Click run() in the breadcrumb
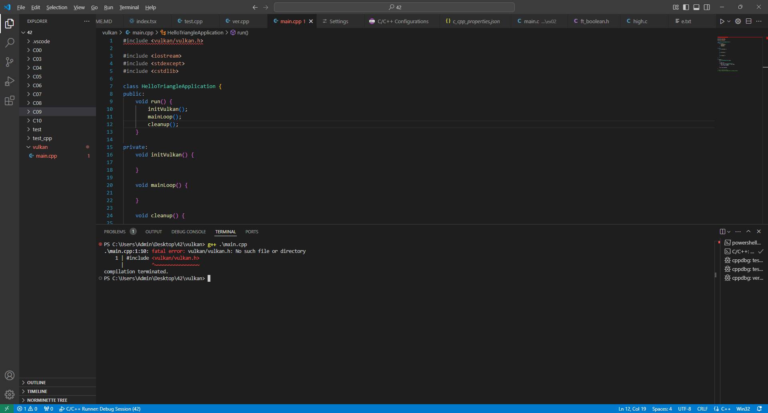Screen dimensions: 768x413 tap(239, 32)
